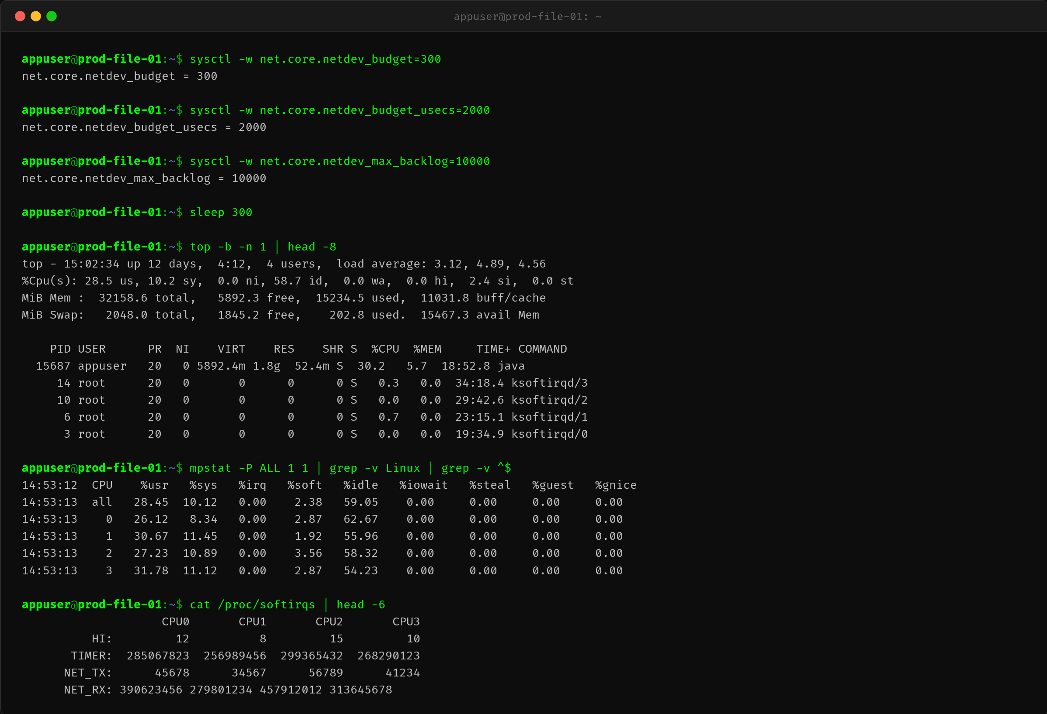Click the NET_RX: softirq row label
The width and height of the screenshot is (1047, 714).
pyautogui.click(x=88, y=690)
